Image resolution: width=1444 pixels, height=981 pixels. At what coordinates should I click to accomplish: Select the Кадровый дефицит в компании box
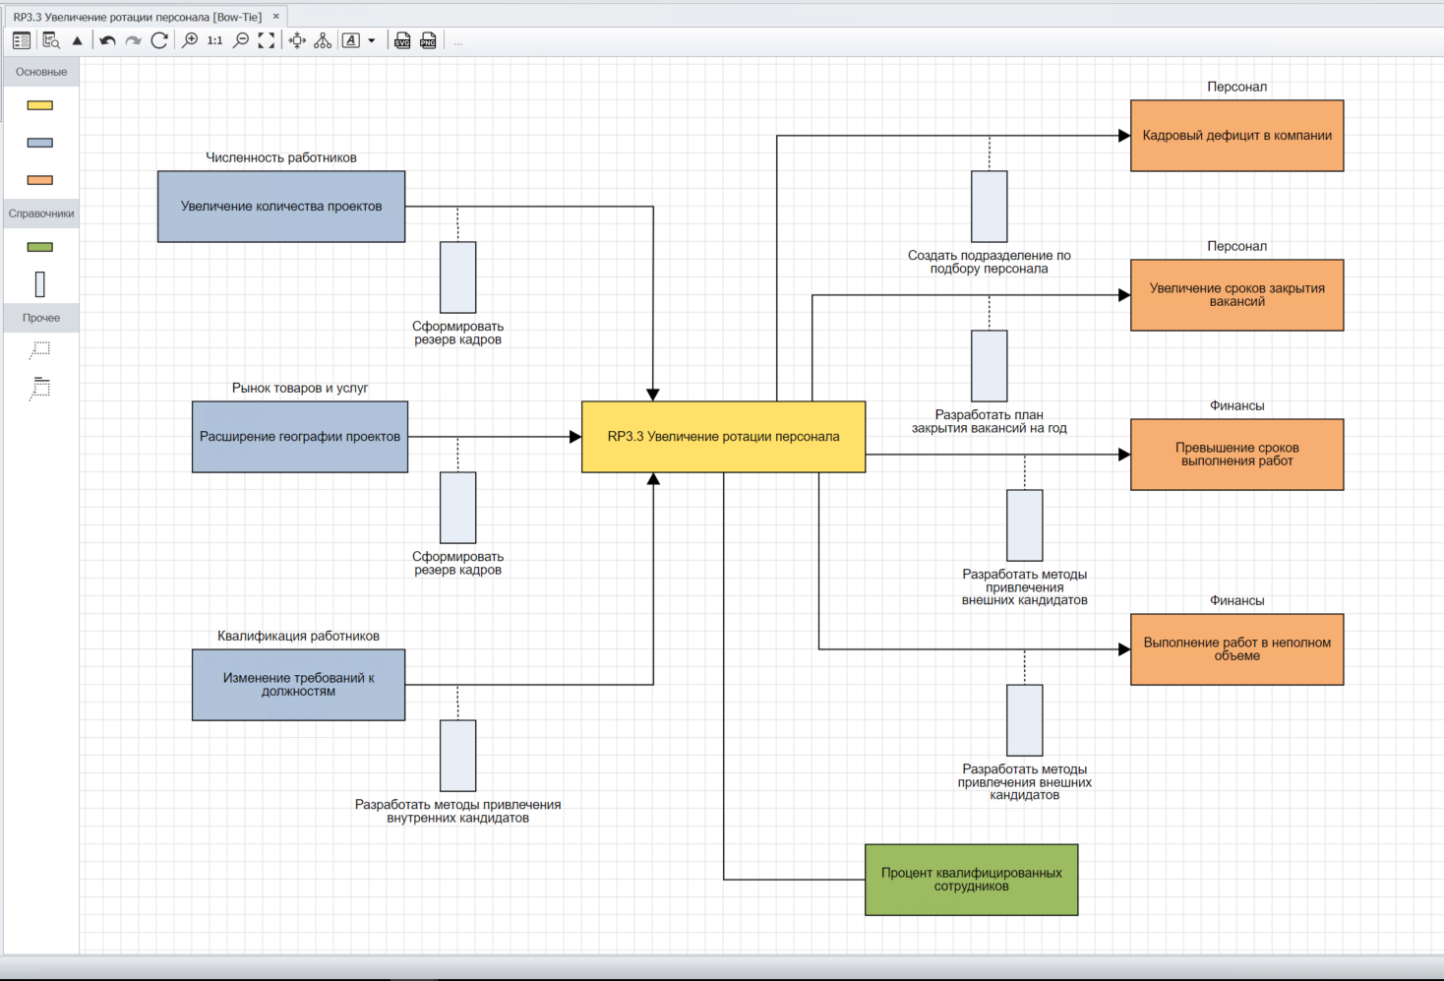(1236, 136)
